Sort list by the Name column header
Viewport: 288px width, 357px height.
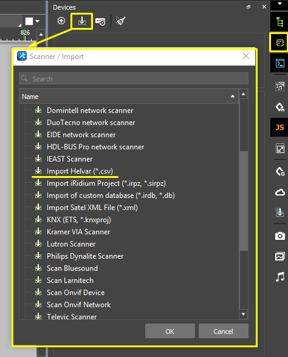coord(129,97)
